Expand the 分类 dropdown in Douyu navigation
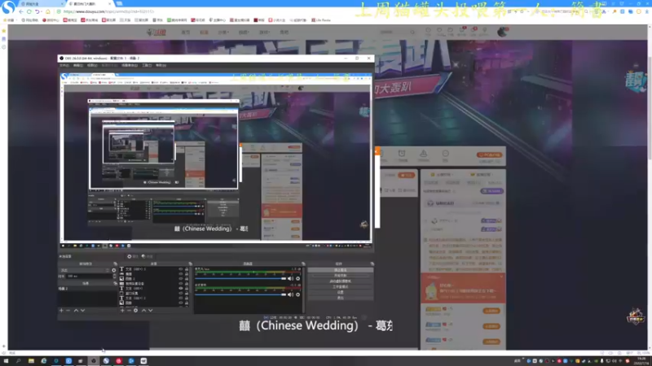The width and height of the screenshot is (652, 366). click(223, 32)
